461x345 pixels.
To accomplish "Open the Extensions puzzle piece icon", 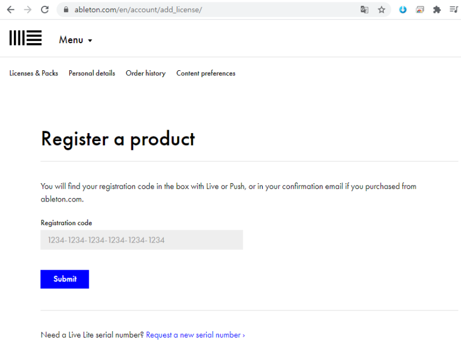I will pyautogui.click(x=437, y=10).
